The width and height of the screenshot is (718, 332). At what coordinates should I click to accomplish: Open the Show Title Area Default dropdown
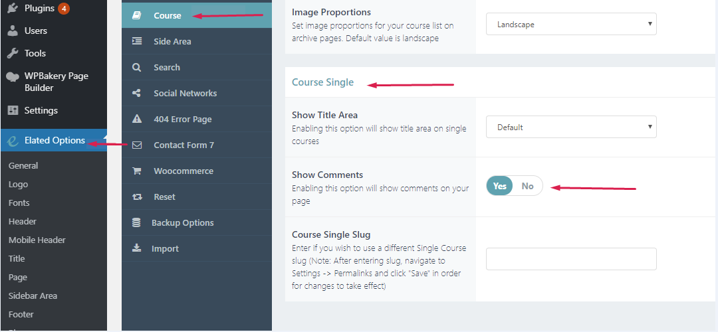click(571, 127)
